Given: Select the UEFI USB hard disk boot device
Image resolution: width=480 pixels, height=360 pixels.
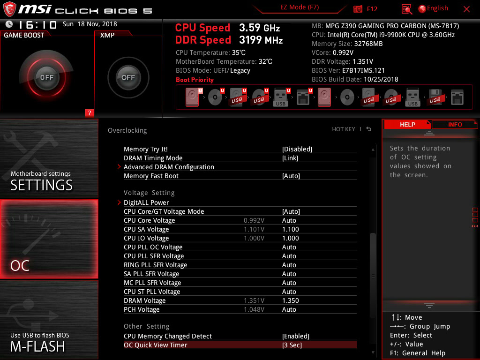Looking at the screenshot, I should point(238,97).
